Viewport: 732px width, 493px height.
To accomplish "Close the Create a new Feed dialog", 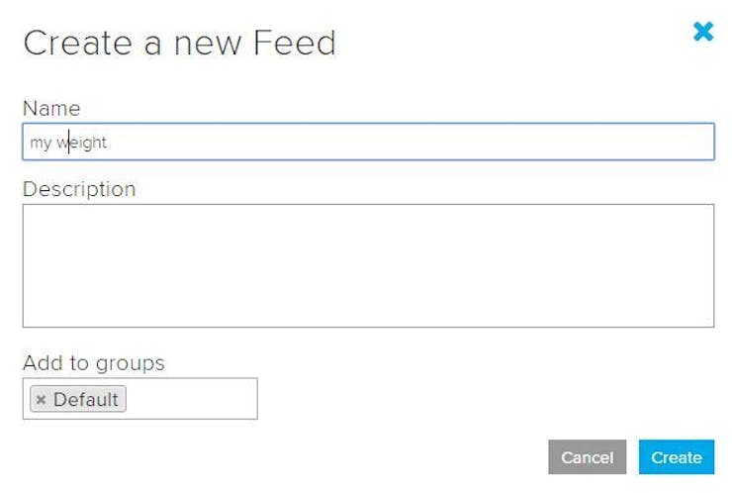I will (x=703, y=32).
